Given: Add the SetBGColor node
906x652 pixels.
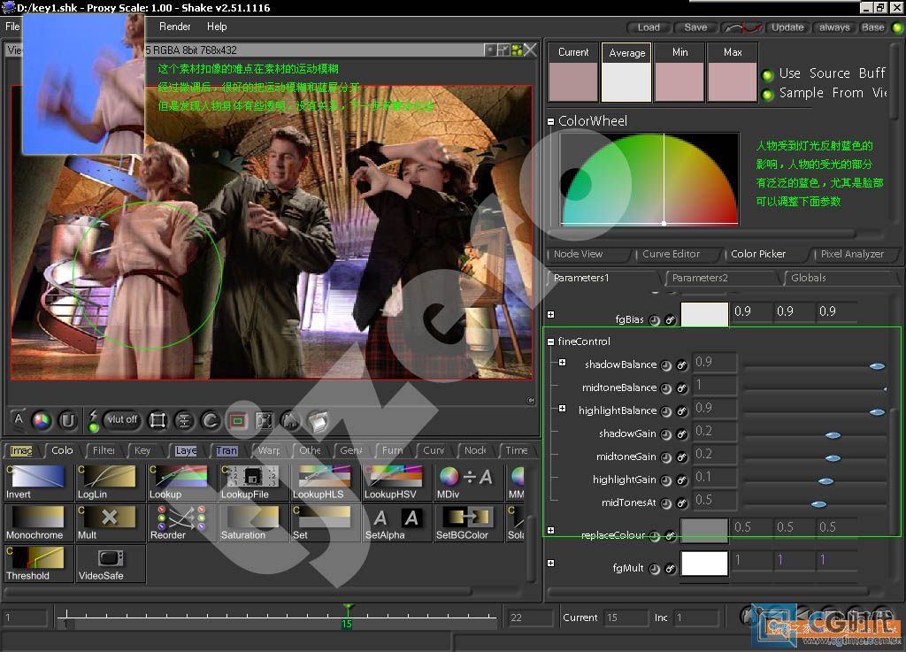Looking at the screenshot, I should point(468,523).
